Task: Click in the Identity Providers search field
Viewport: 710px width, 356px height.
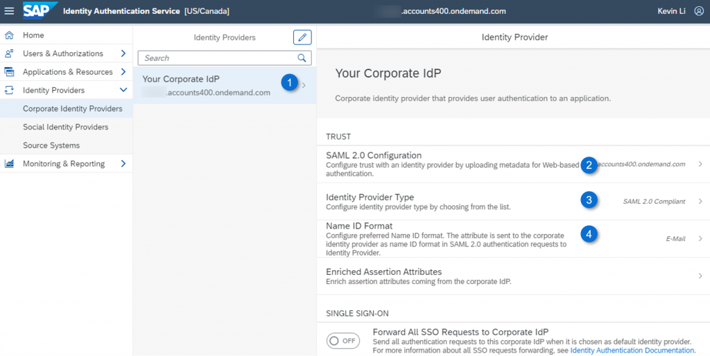Action: [x=225, y=58]
